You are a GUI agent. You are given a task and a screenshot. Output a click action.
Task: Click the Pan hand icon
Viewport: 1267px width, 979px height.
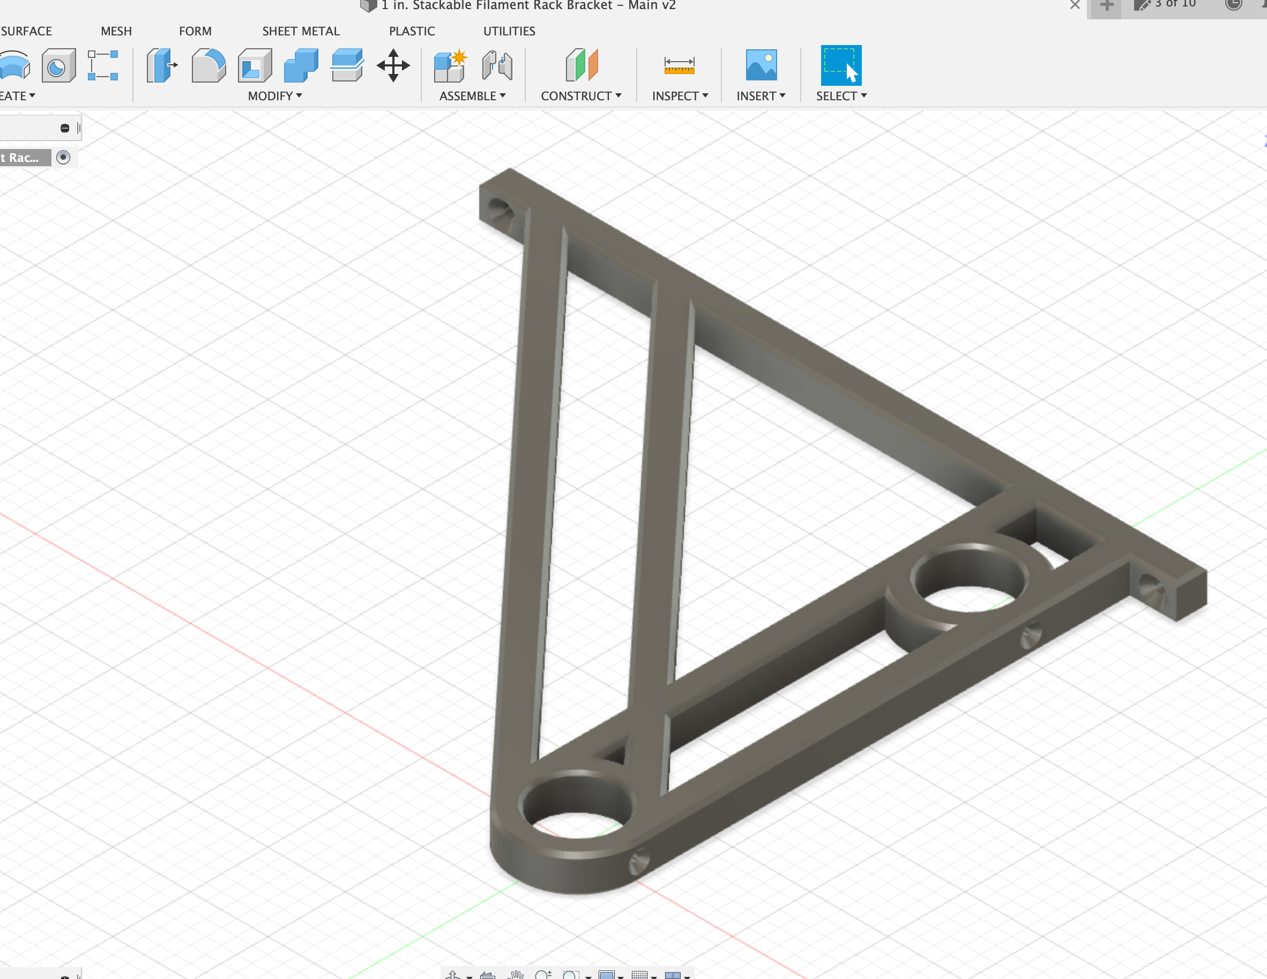tap(516, 974)
